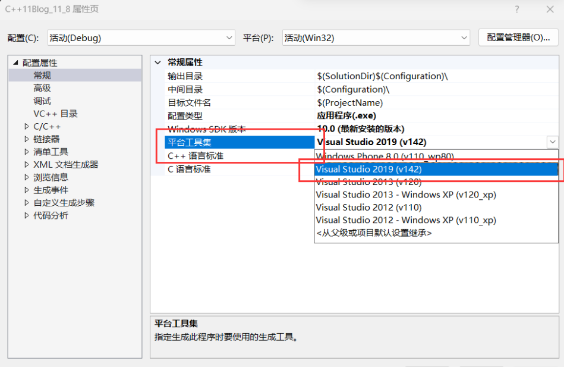The height and width of the screenshot is (367, 564).
Task: Expand the 清单工具 tree node arrow
Action: (26, 152)
